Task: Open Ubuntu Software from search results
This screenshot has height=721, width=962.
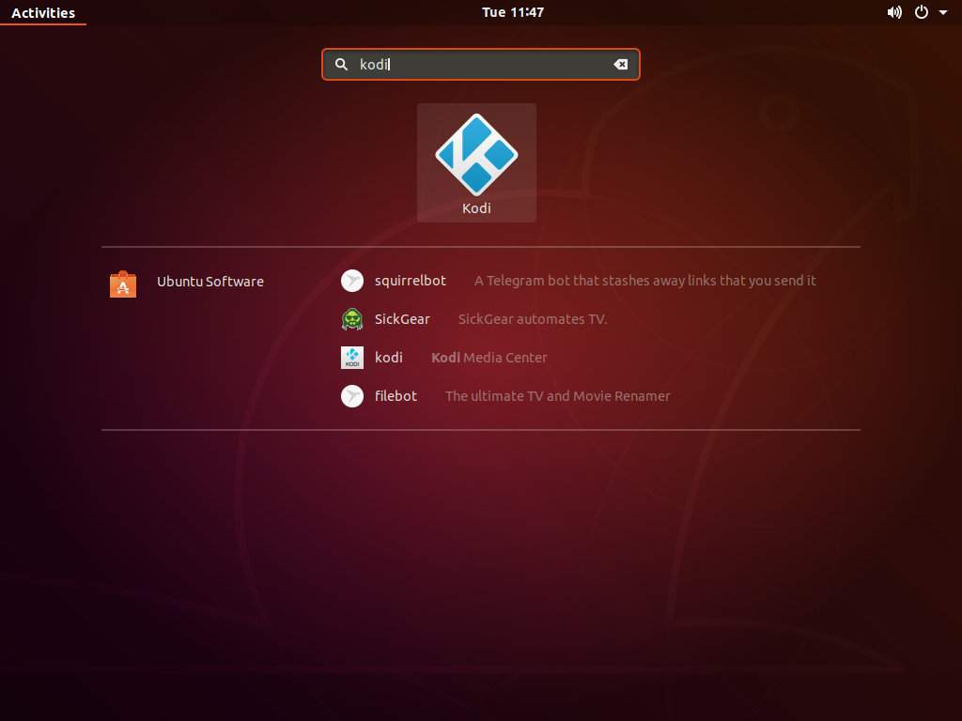Action: click(x=210, y=282)
